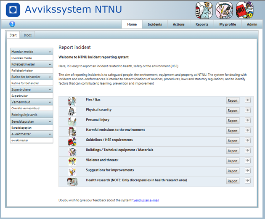The width and height of the screenshot is (265, 219).
Task: Expand Harmful emissions plus button
Action: point(248,130)
